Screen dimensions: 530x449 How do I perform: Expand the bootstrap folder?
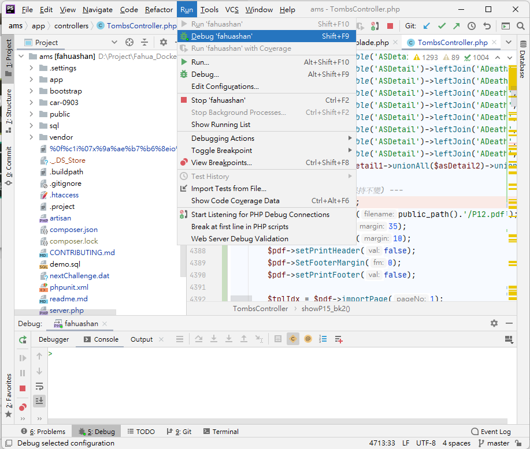[32, 91]
